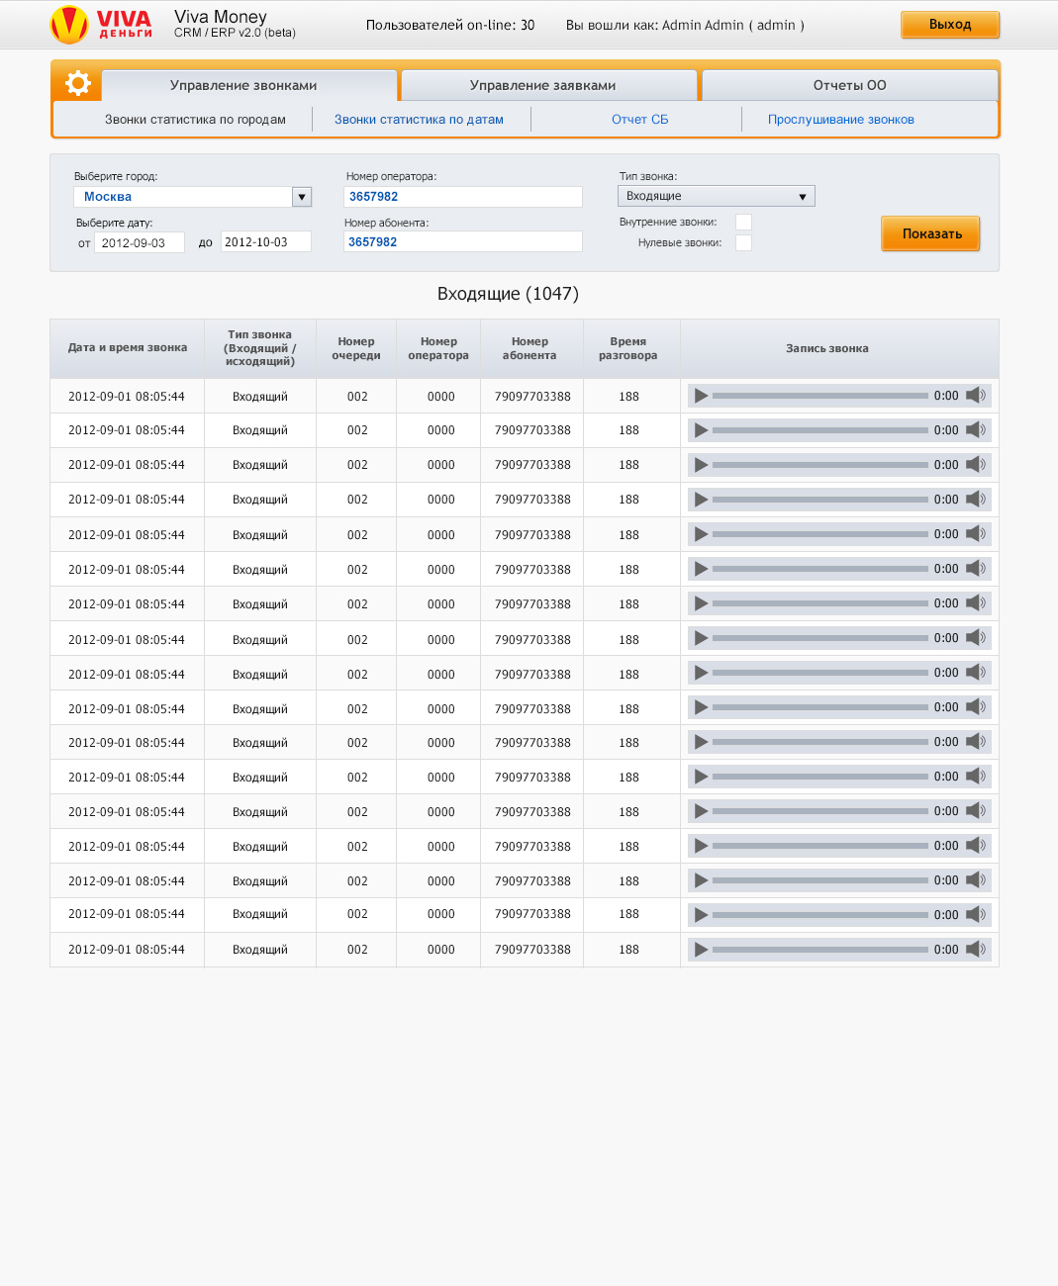Play the fifth call recording
The height and width of the screenshot is (1286, 1058).
pos(702,533)
